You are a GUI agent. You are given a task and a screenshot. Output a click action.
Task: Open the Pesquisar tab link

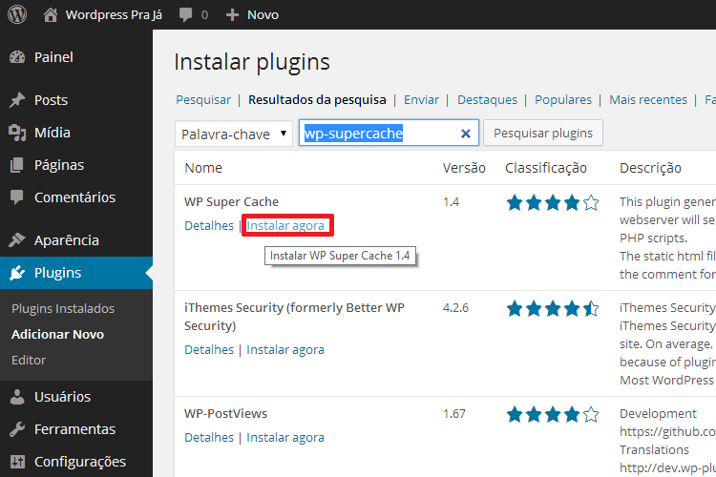click(203, 99)
